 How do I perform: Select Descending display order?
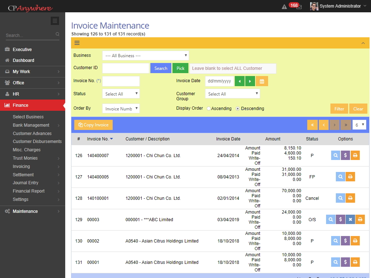[238, 109]
